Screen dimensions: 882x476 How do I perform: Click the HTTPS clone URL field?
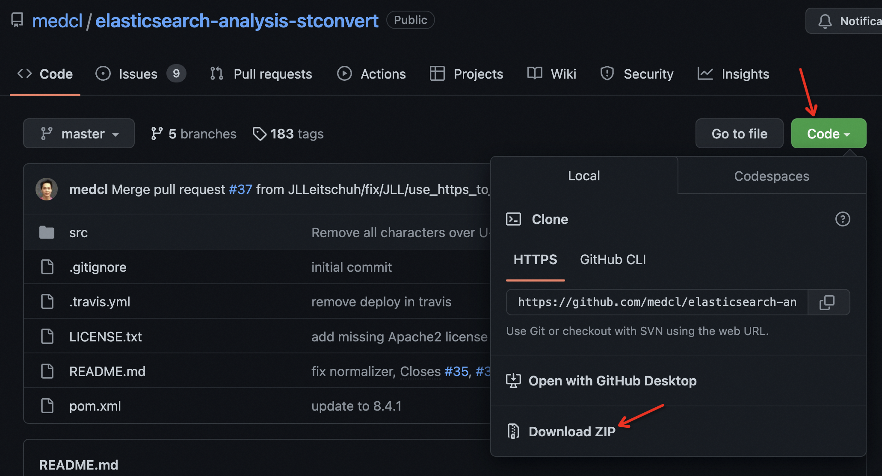coord(657,302)
